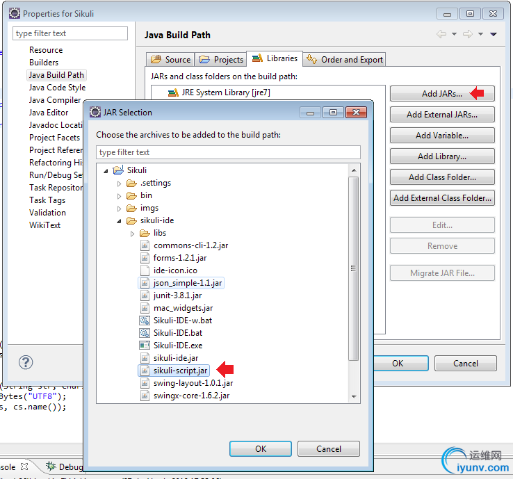The width and height of the screenshot is (513, 479).
Task: Switch to the Projects tab
Action: point(221,60)
